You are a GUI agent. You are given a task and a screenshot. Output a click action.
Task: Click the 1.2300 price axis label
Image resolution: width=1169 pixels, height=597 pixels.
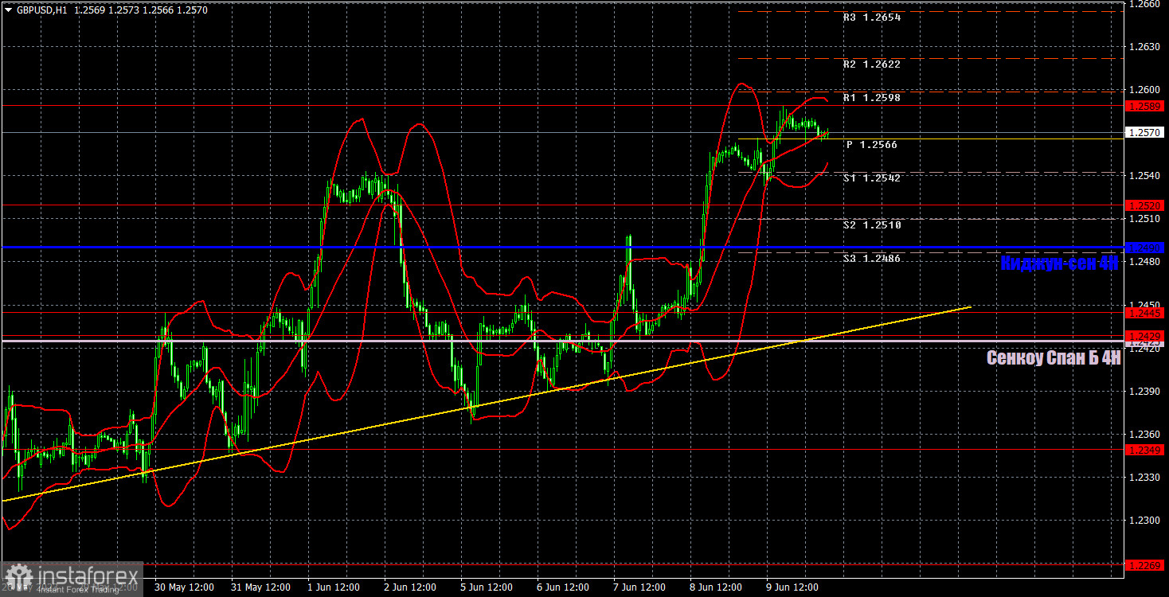[1147, 520]
